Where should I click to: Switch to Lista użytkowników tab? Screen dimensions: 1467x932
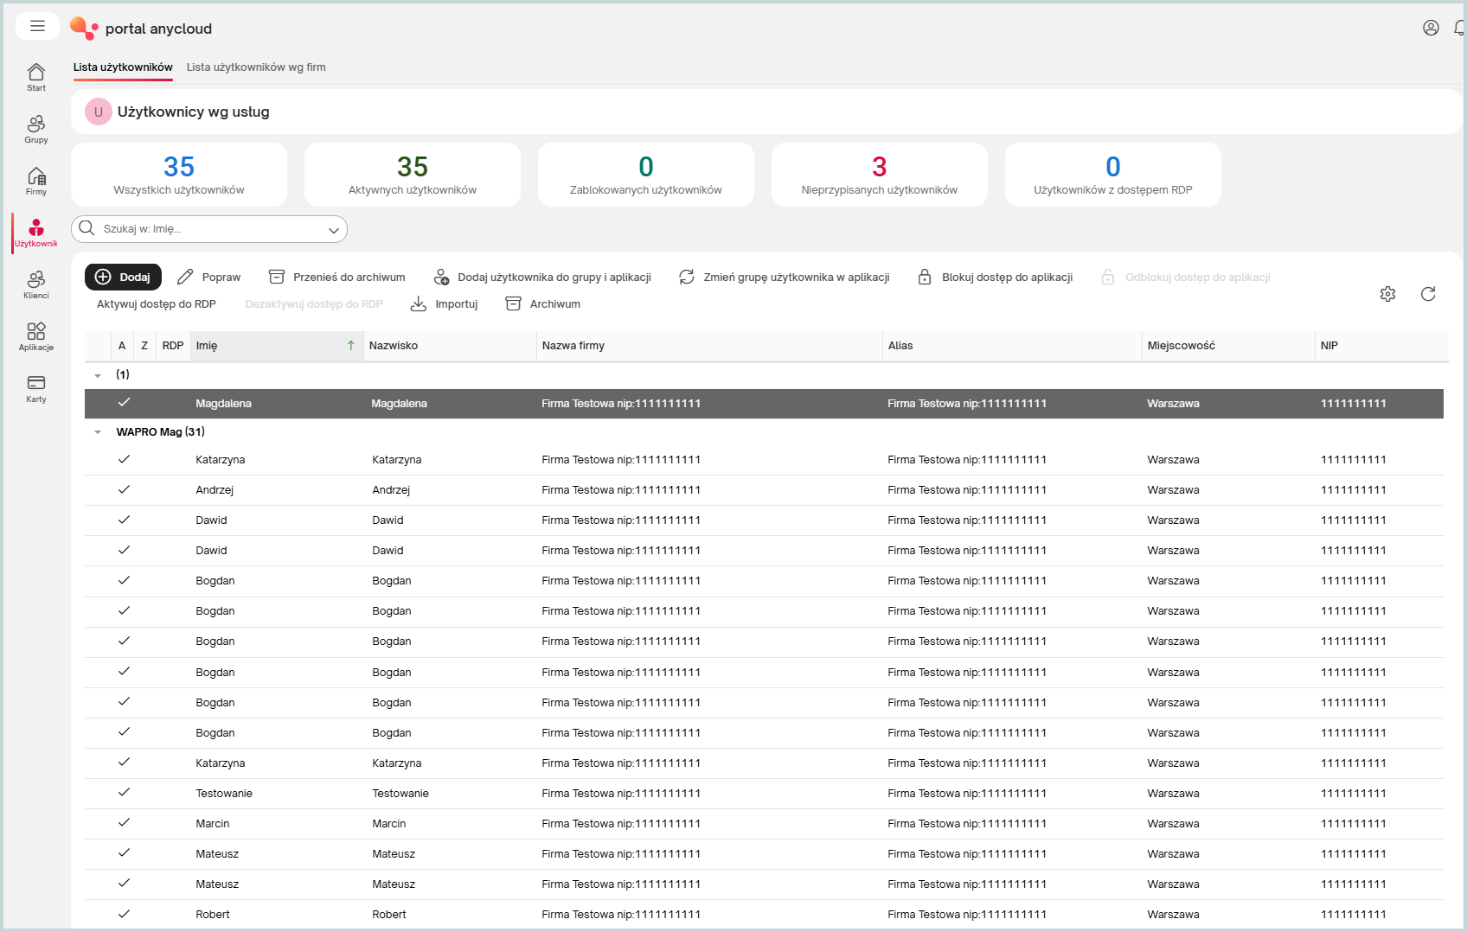click(123, 67)
